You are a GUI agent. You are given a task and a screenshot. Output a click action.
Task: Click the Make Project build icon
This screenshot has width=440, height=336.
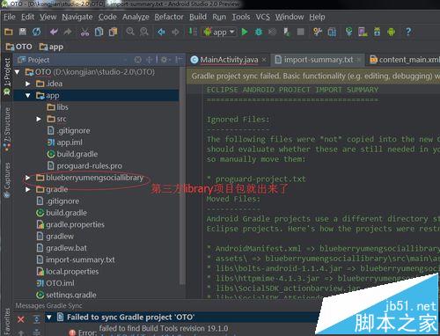coord(193,32)
